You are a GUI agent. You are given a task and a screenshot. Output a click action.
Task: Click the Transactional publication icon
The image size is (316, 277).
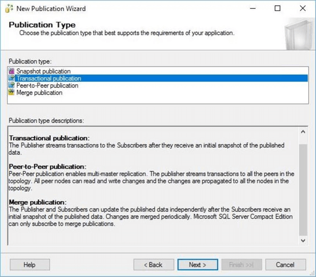12,78
